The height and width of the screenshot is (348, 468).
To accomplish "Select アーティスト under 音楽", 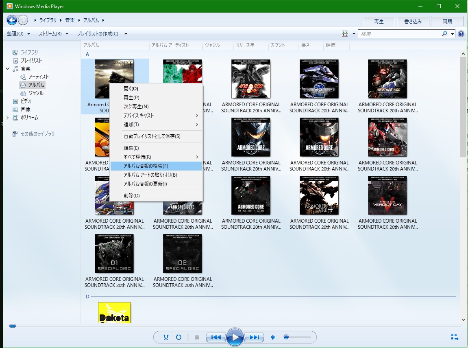I will coord(38,77).
